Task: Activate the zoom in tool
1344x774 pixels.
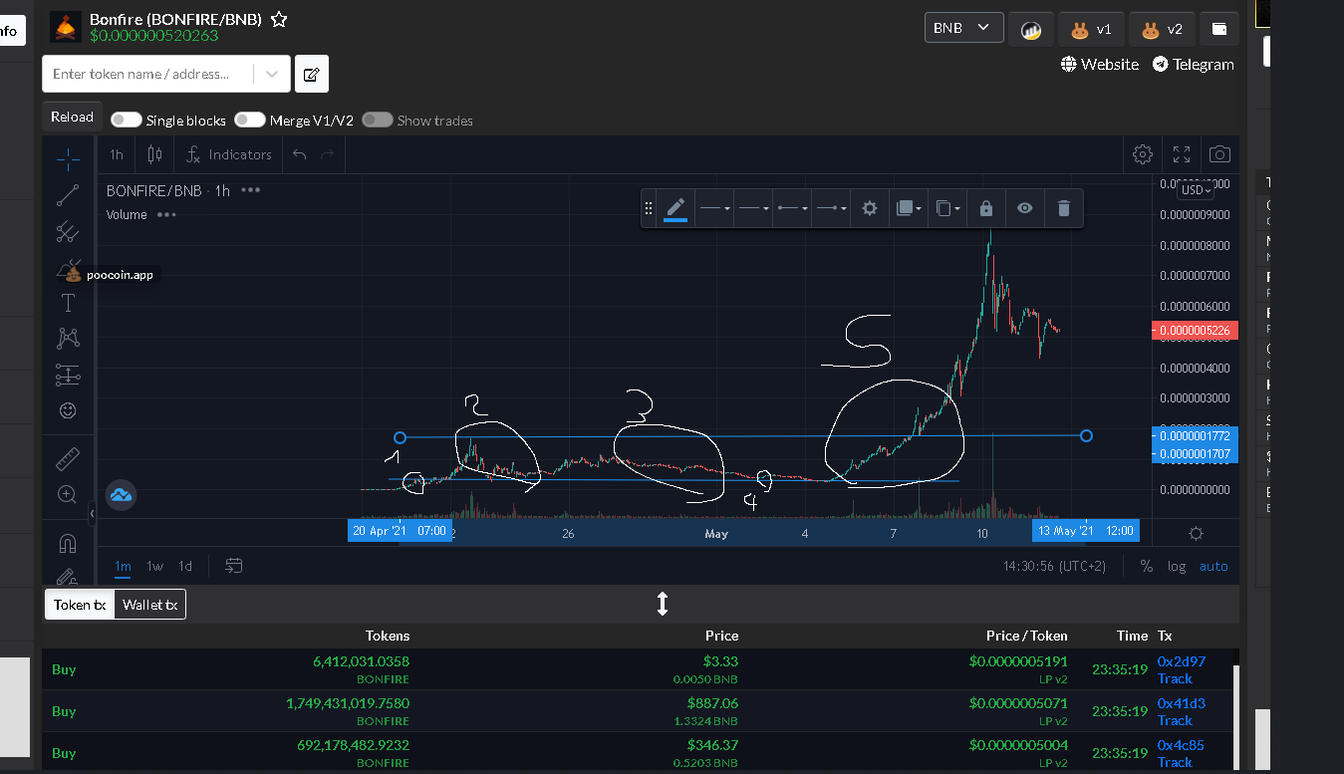Action: (x=68, y=494)
